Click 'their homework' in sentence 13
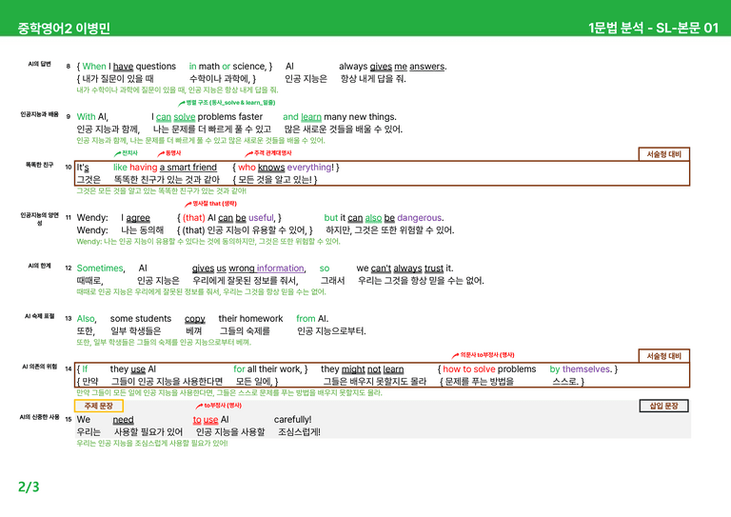Image resolution: width=731 pixels, height=517 pixels. pyautogui.click(x=251, y=318)
